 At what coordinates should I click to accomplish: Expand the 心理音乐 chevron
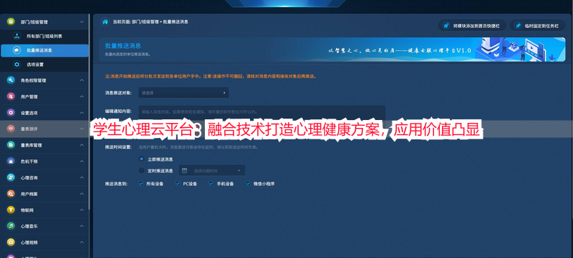pos(82,226)
